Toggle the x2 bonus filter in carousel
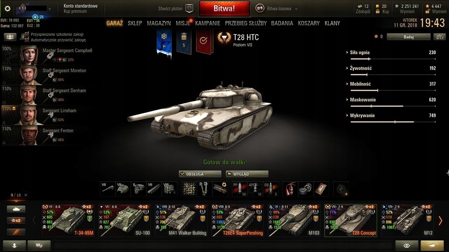The height and width of the screenshot is (252, 449). point(16,220)
